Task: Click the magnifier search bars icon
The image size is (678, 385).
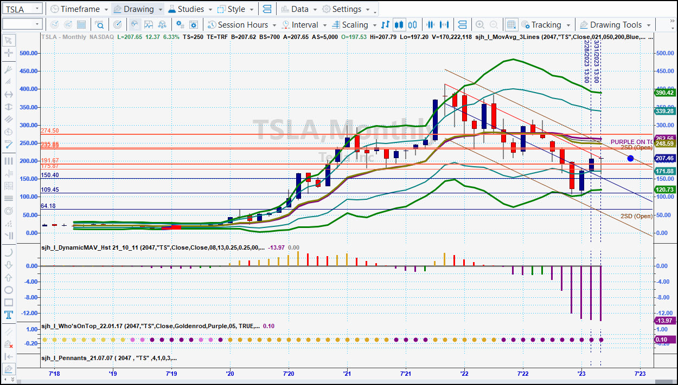Action: 100,24
